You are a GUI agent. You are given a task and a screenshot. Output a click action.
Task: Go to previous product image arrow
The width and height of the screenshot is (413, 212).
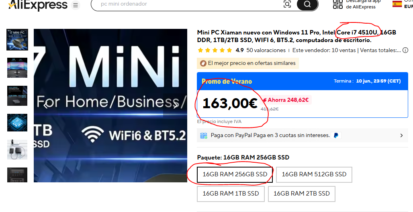point(46,106)
